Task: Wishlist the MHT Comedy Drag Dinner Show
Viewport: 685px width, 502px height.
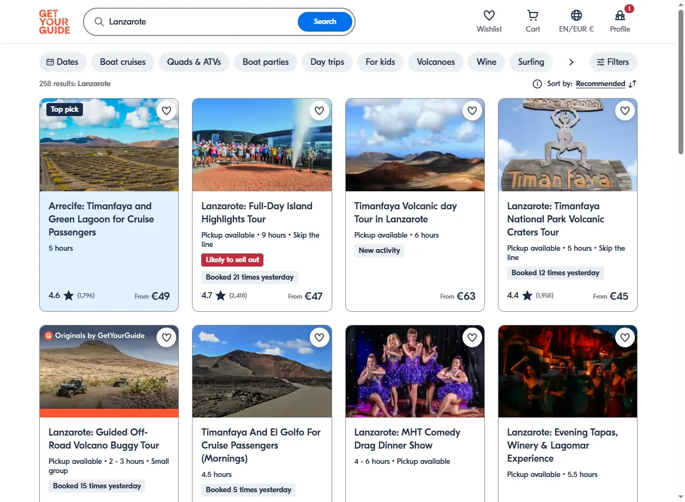Action: 472,338
